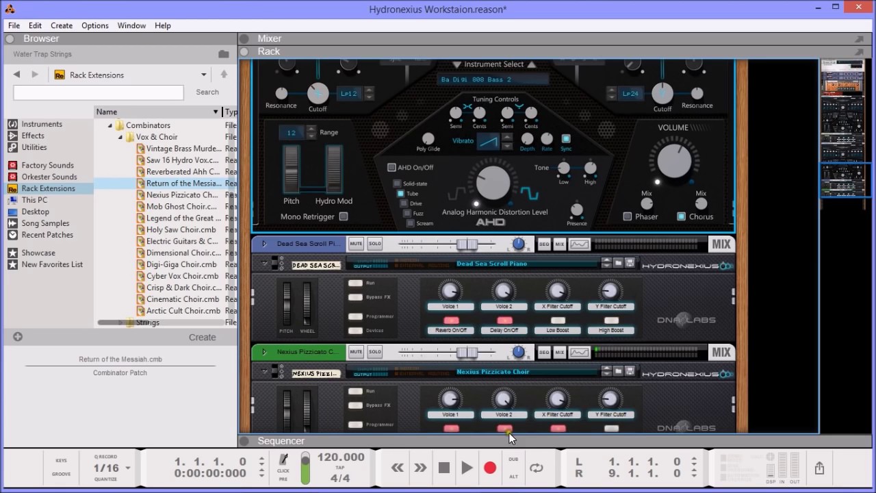Start playback with the Play button
Viewport: 876px width, 493px height.
tap(467, 468)
